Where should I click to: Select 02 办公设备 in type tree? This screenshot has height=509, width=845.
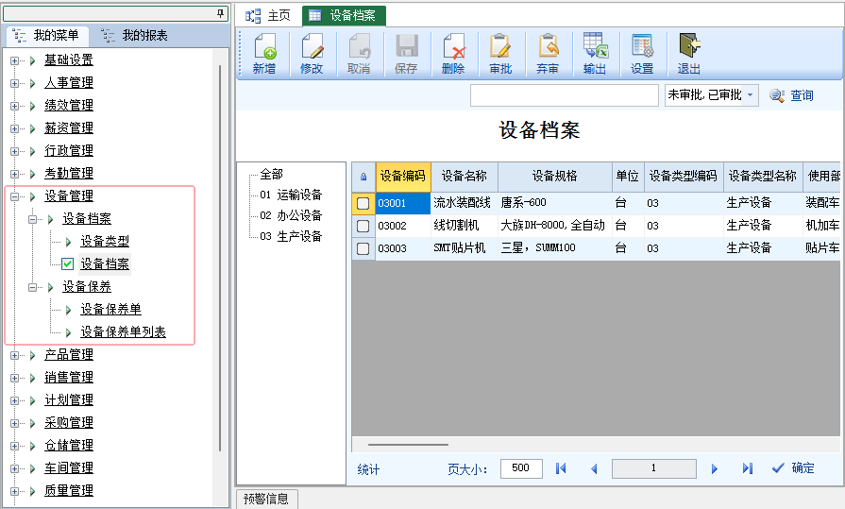pos(291,215)
